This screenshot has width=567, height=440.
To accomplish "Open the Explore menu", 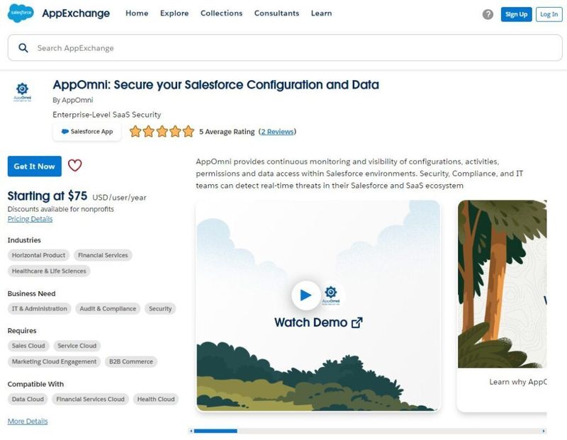I will click(174, 13).
